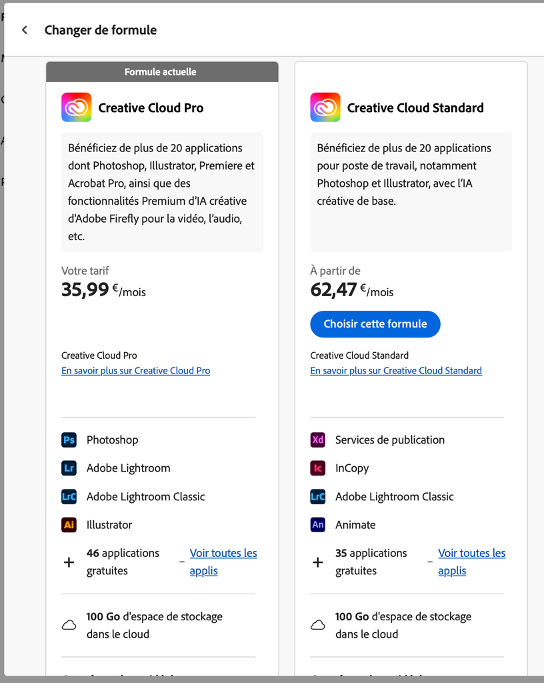Click the Creative Cloud Standard logo icon

[x=325, y=107]
